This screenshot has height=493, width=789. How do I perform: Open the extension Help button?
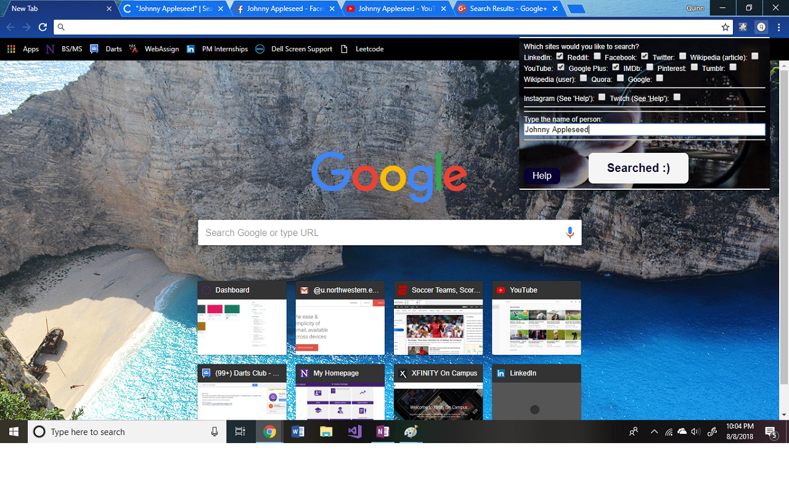542,176
